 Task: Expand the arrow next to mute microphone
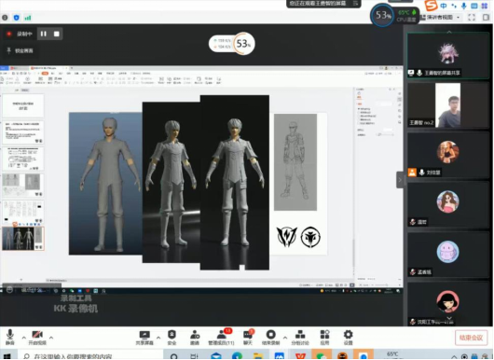coord(23,338)
